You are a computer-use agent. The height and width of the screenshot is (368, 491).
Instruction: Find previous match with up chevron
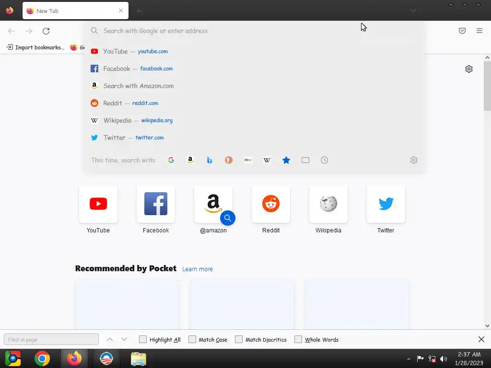[x=110, y=339]
